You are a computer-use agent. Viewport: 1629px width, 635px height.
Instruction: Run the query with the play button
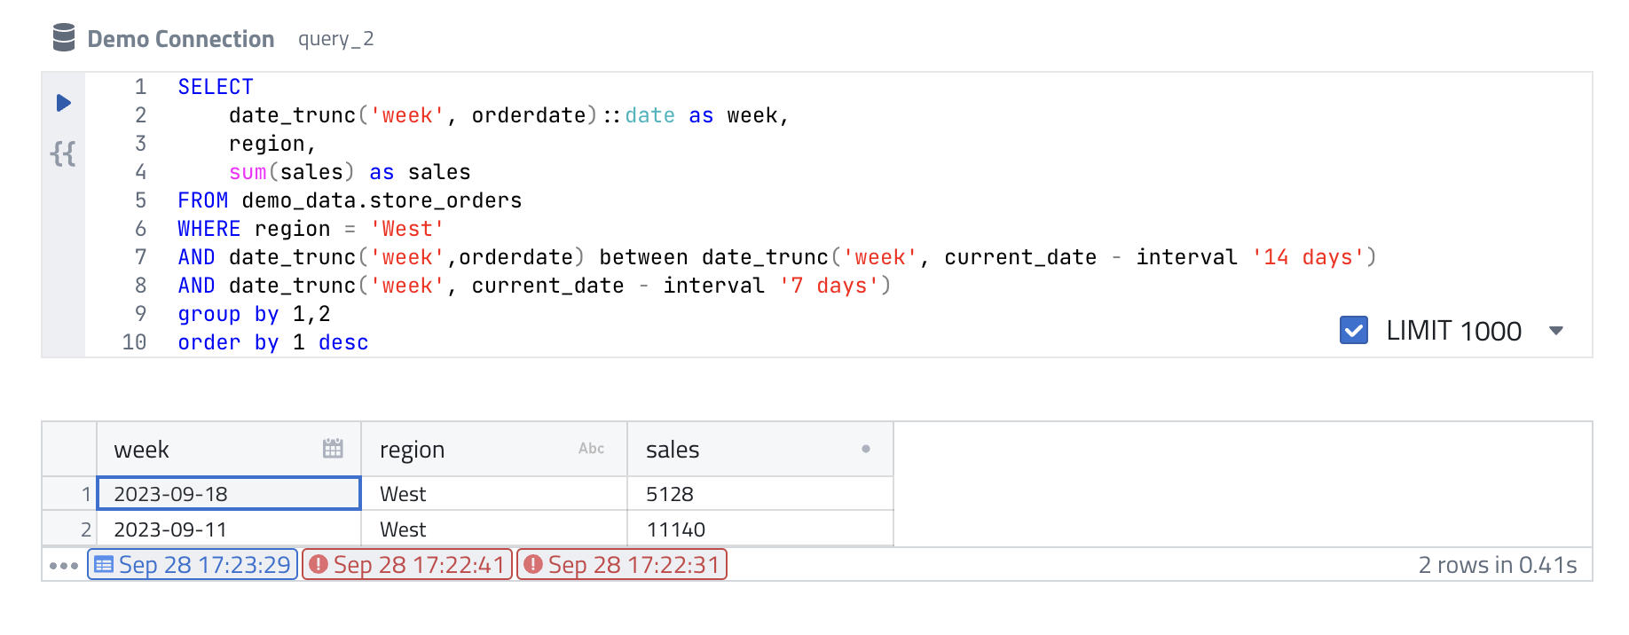(x=63, y=103)
